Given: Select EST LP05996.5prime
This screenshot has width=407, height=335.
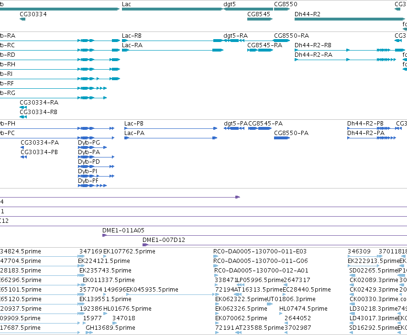Looking at the screenshot, I should tap(241, 285).
